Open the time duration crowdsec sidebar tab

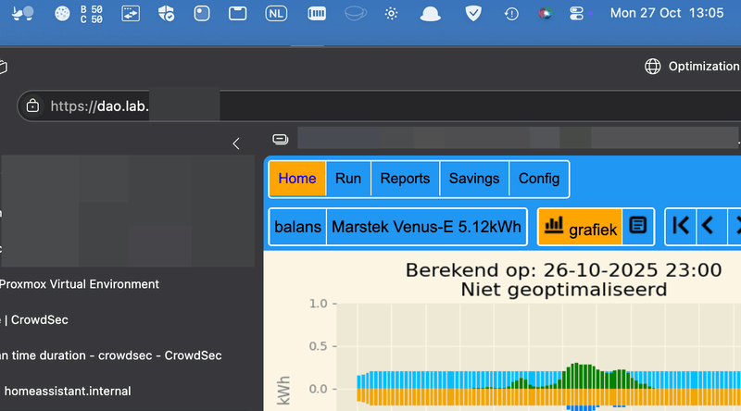click(x=110, y=355)
